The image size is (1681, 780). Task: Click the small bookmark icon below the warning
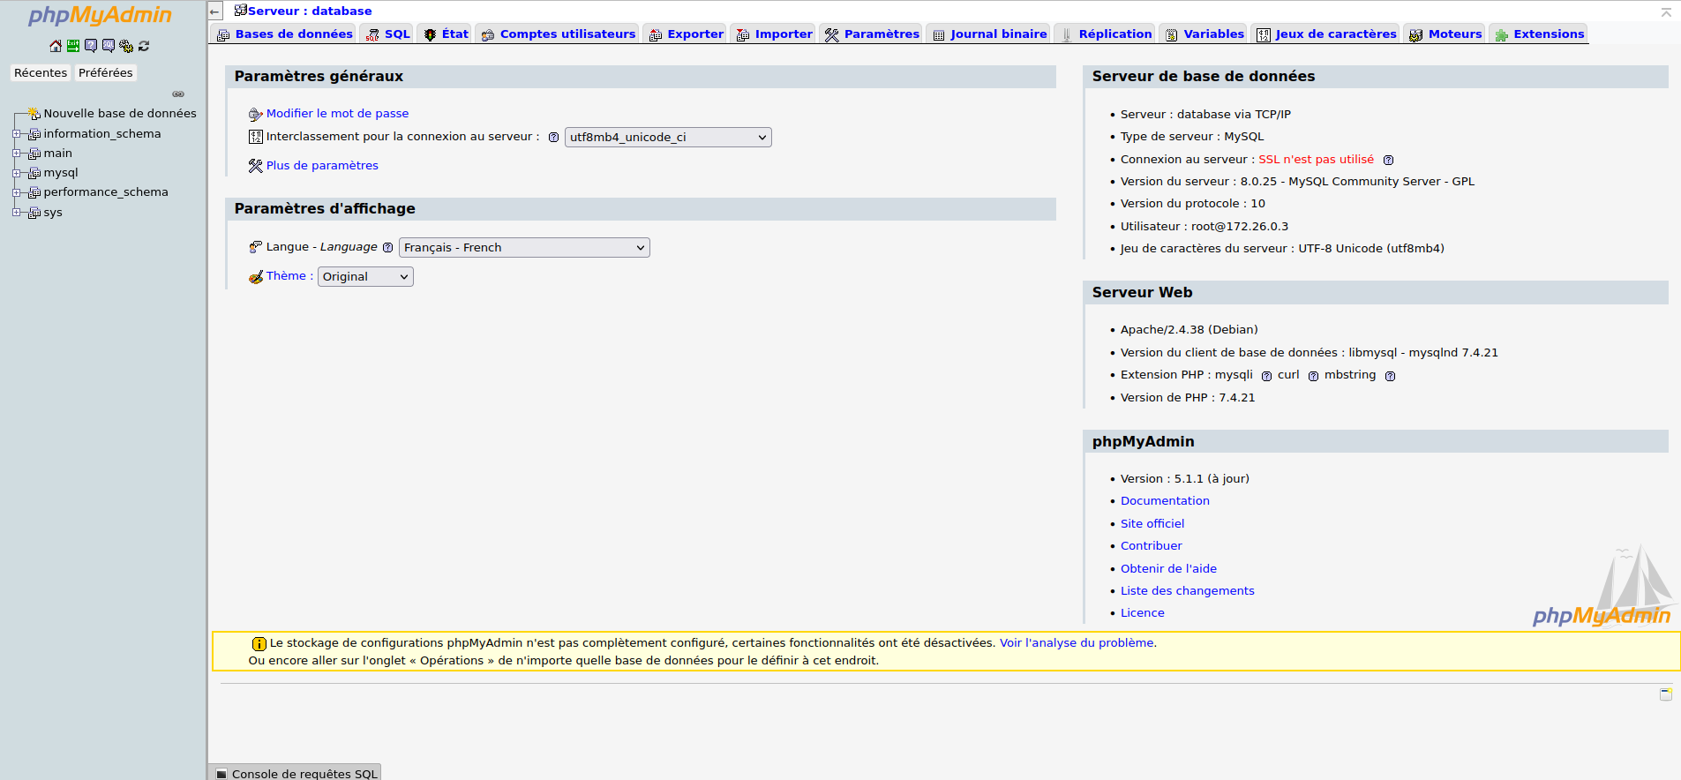tap(1666, 694)
